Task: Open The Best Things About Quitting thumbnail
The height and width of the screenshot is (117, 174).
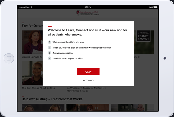Action: tap(32, 73)
